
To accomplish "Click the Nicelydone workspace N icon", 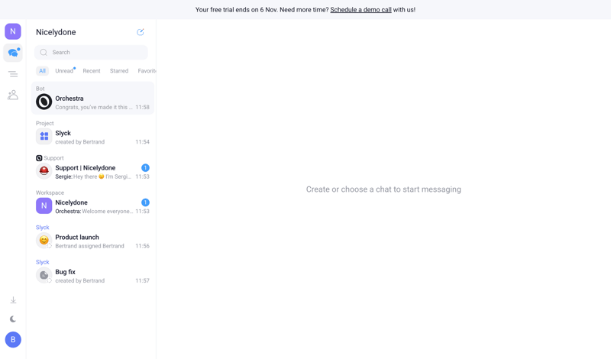I will click(x=13, y=31).
